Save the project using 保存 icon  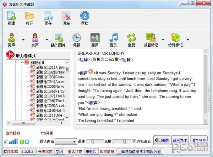click(x=48, y=18)
